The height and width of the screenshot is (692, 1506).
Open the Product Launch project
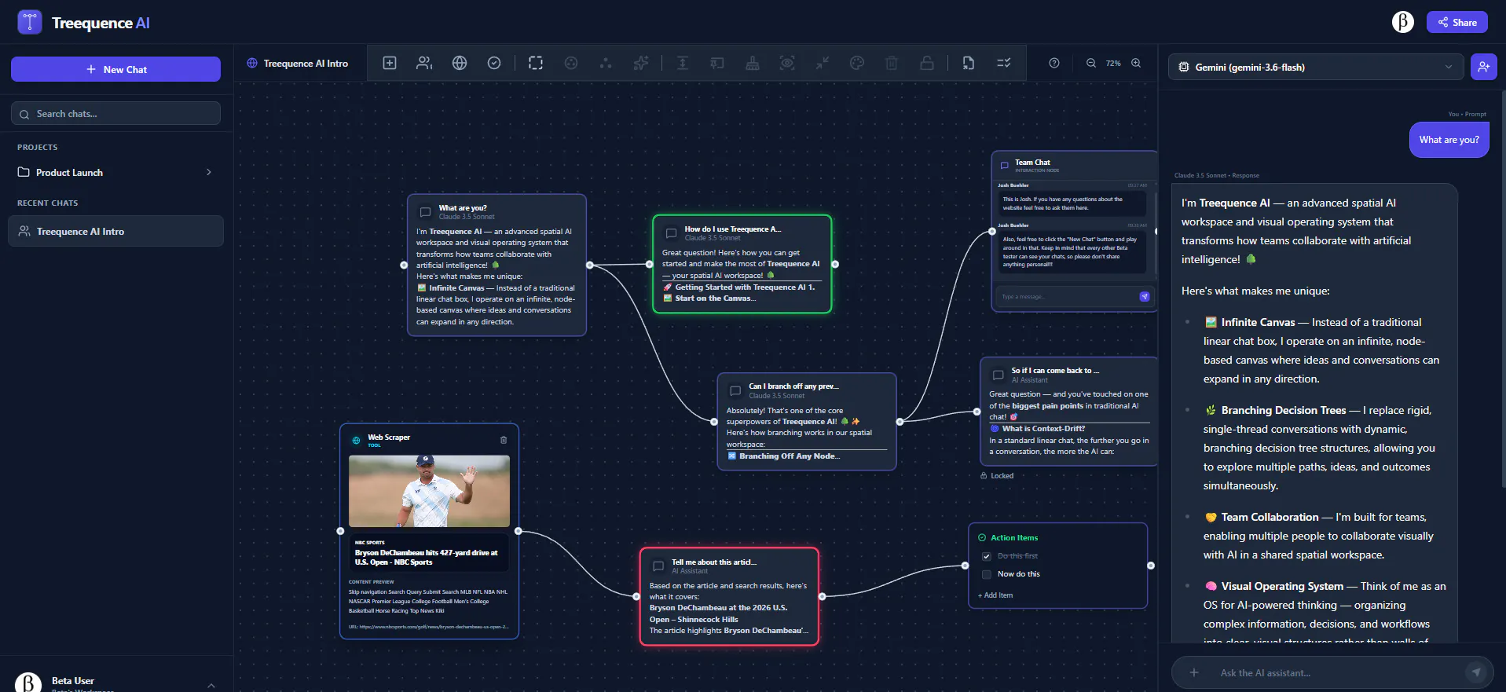pyautogui.click(x=115, y=172)
